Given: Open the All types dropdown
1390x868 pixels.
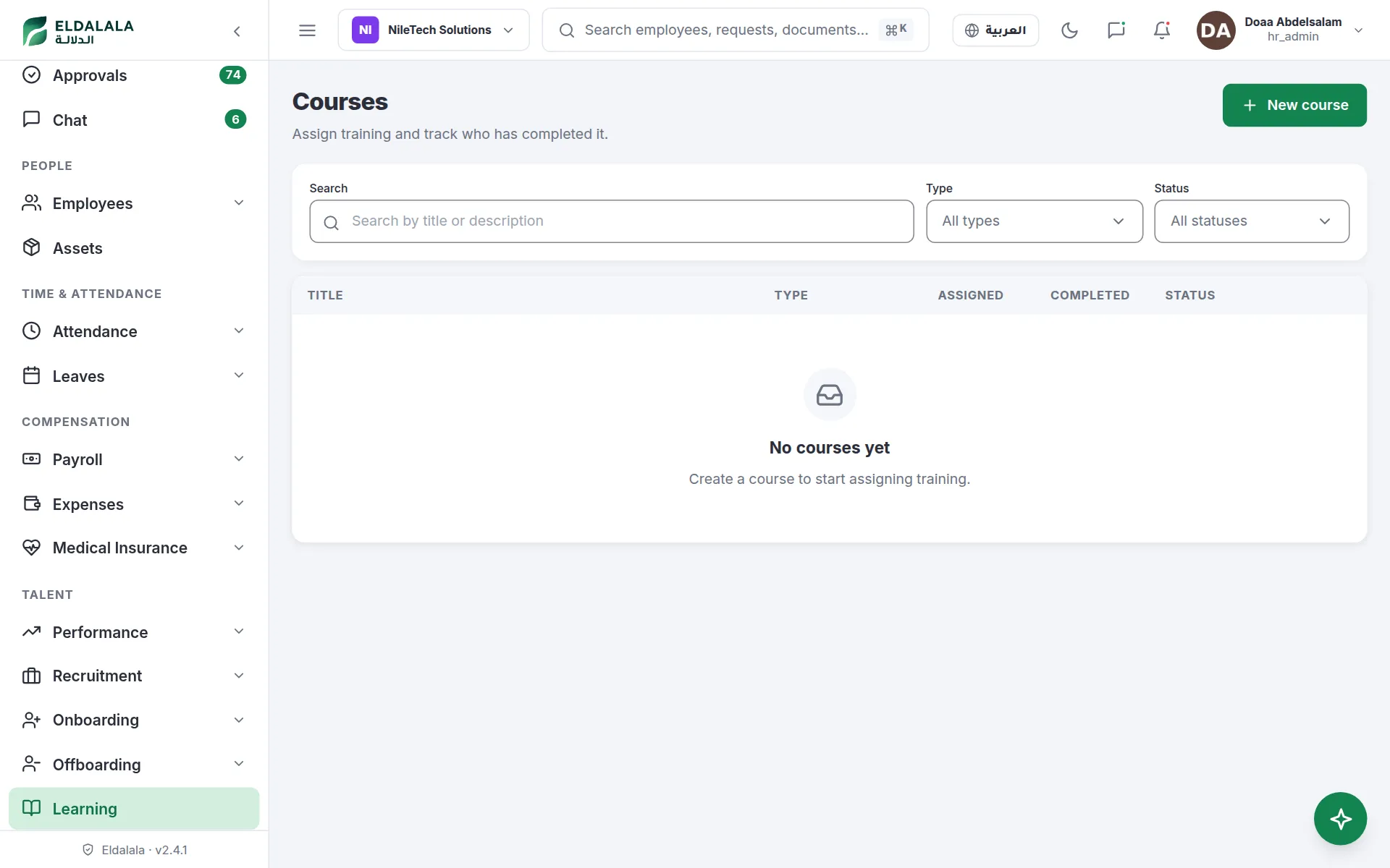Looking at the screenshot, I should 1035,221.
